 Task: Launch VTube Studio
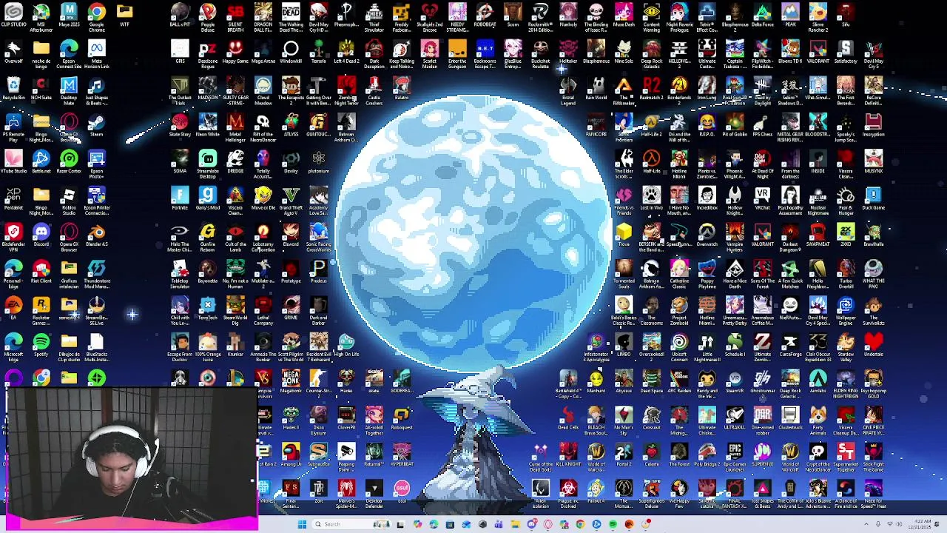click(x=13, y=162)
